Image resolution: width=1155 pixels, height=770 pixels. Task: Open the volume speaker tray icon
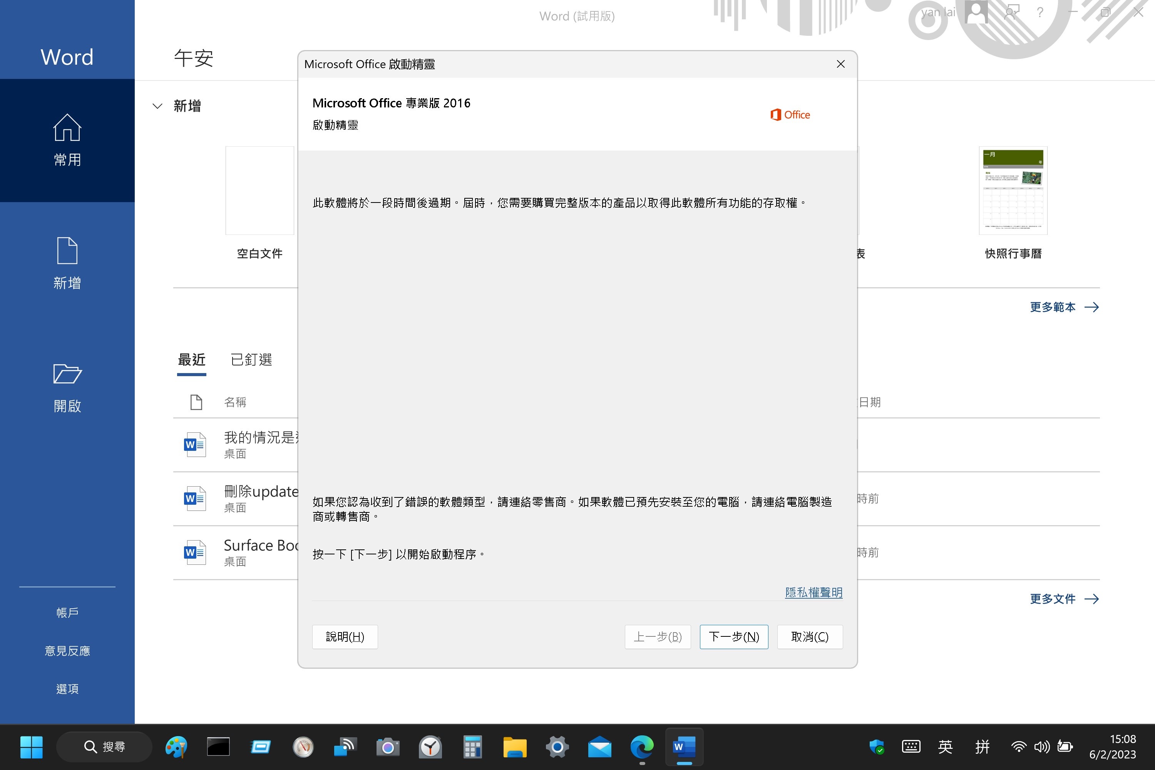click(1041, 747)
